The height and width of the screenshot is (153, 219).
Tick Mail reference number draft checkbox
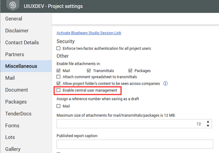click(x=58, y=106)
